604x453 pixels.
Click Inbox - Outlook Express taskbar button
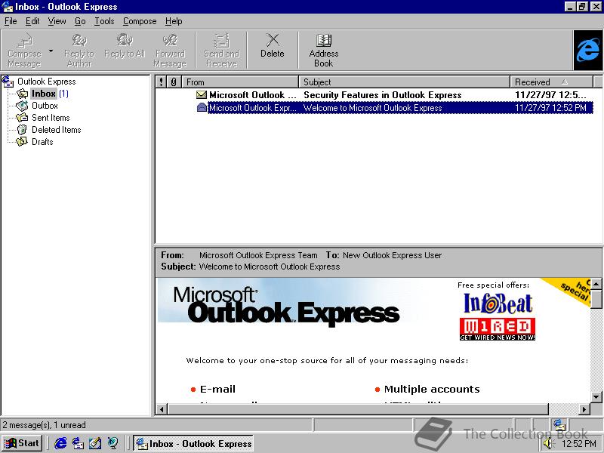193,443
